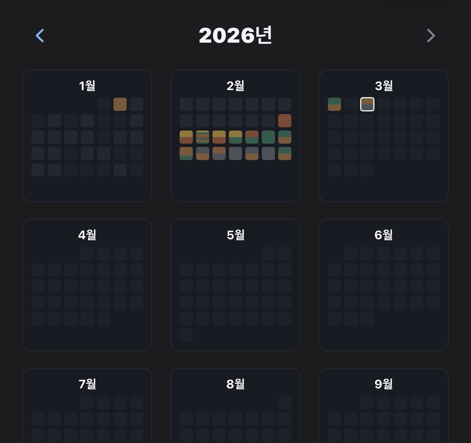Select the solid red-brown February 14 cell
Screen dimensions: 471x443
[x=285, y=121]
